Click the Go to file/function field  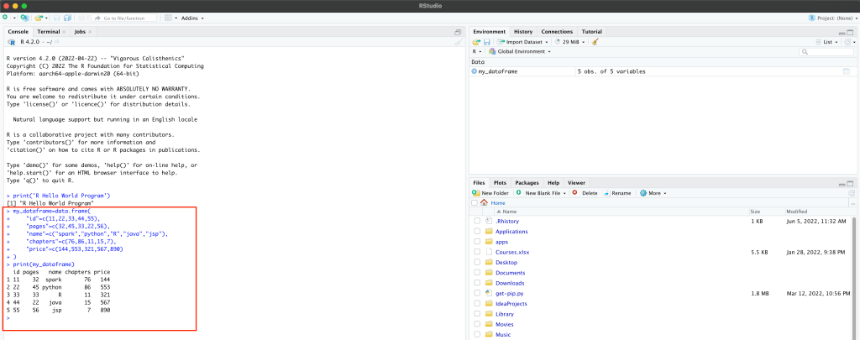pyautogui.click(x=126, y=18)
